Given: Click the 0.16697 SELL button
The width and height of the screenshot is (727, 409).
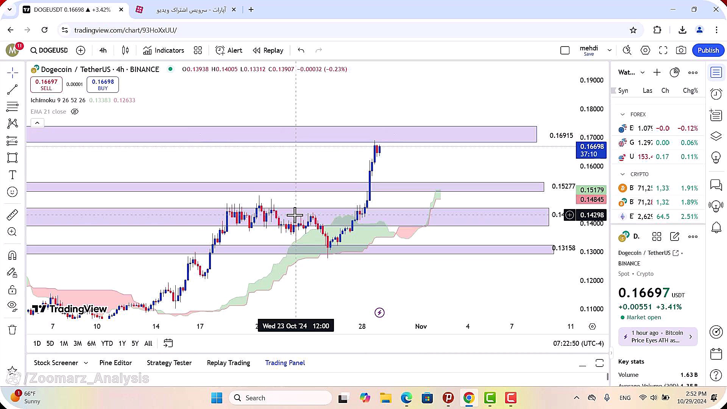Looking at the screenshot, I should pyautogui.click(x=46, y=84).
